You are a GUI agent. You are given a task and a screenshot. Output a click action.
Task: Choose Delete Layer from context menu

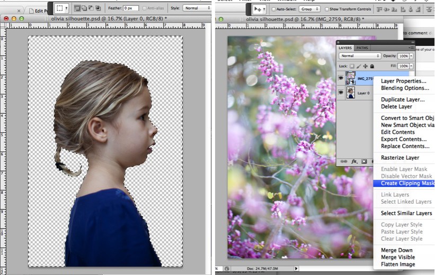tap(396, 107)
